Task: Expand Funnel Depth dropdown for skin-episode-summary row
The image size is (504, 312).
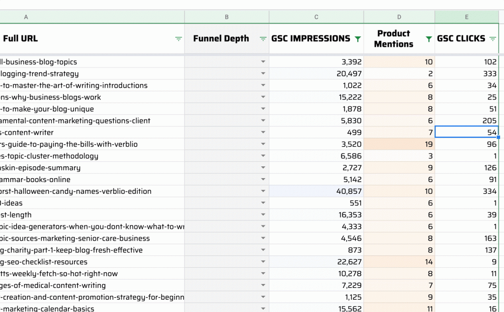Action: click(x=263, y=167)
